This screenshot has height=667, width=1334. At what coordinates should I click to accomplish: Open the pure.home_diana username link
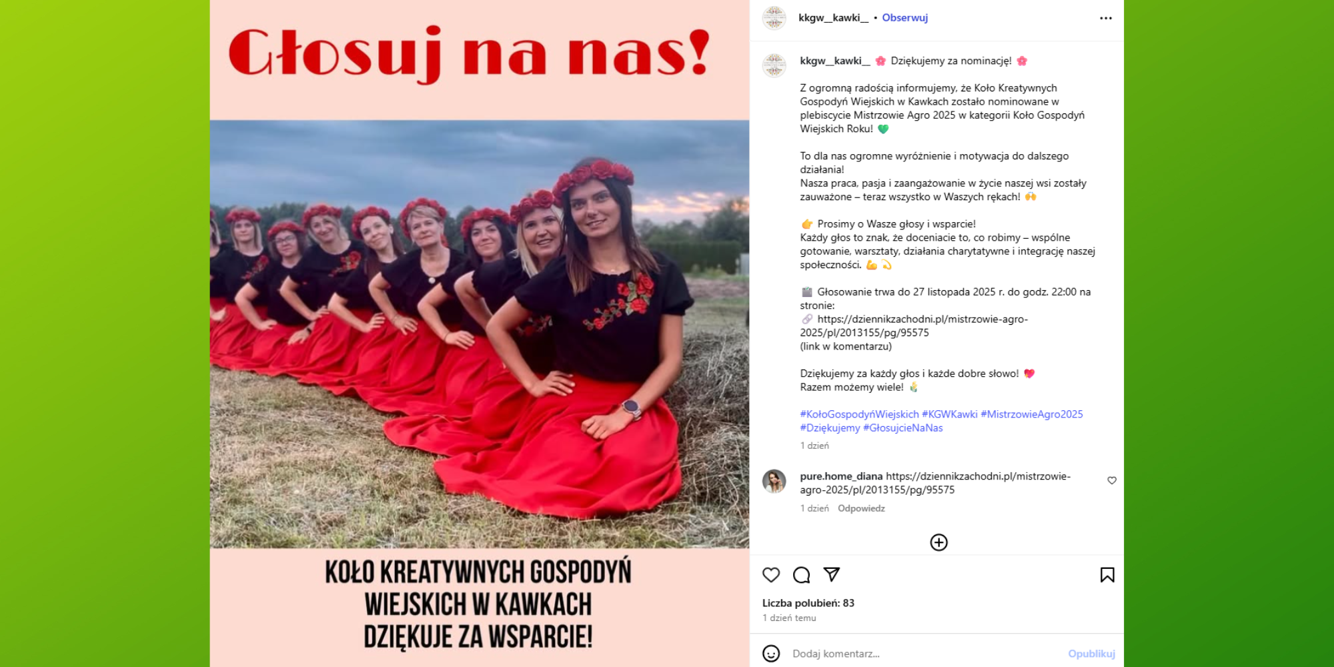click(841, 476)
